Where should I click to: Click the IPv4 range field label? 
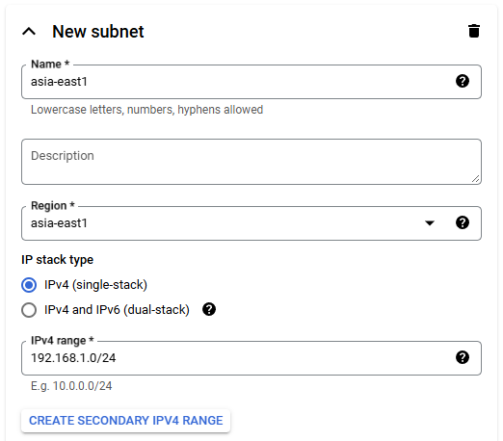[63, 340]
